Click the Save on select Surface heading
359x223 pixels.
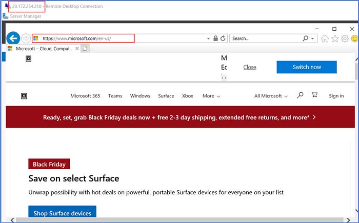click(x=74, y=178)
